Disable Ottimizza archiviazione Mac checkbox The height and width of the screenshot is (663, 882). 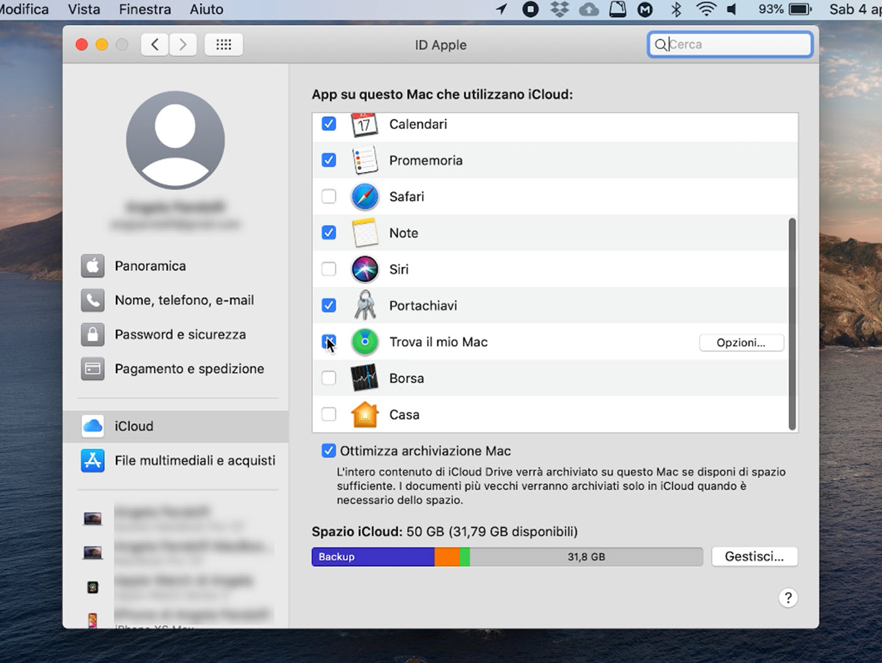point(328,451)
